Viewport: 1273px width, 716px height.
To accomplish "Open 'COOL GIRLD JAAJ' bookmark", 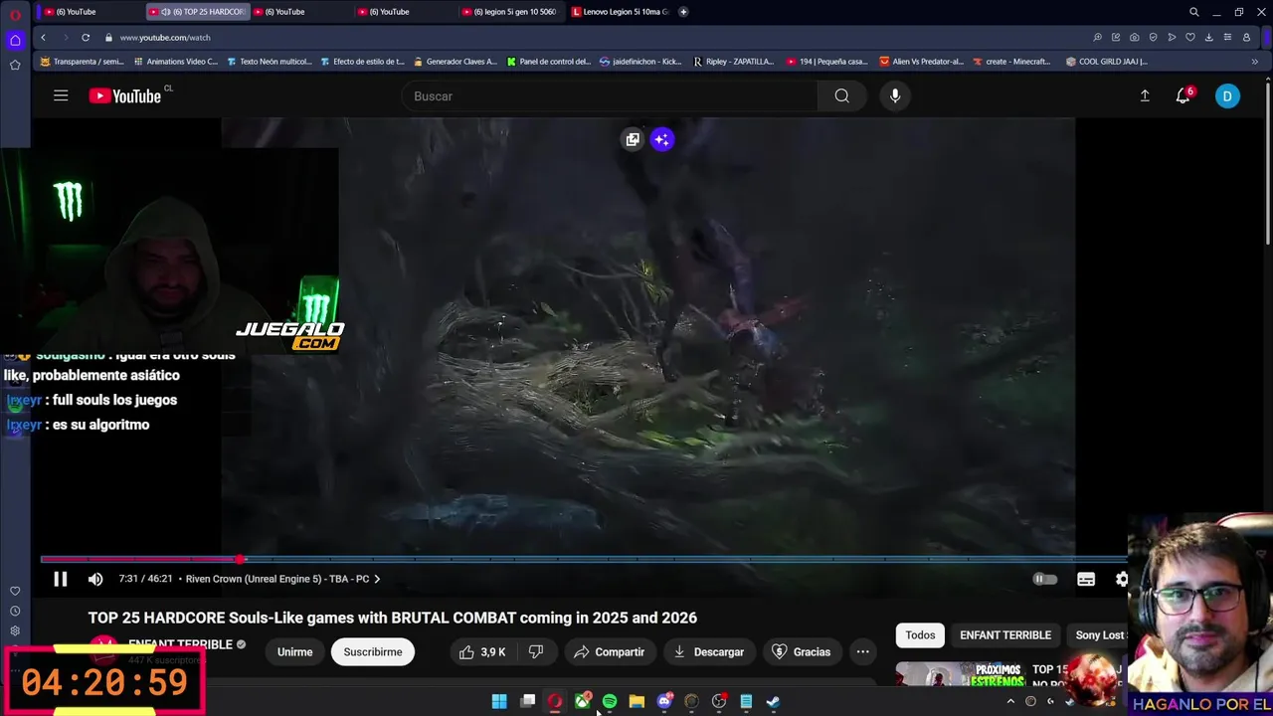I will (x=1106, y=61).
